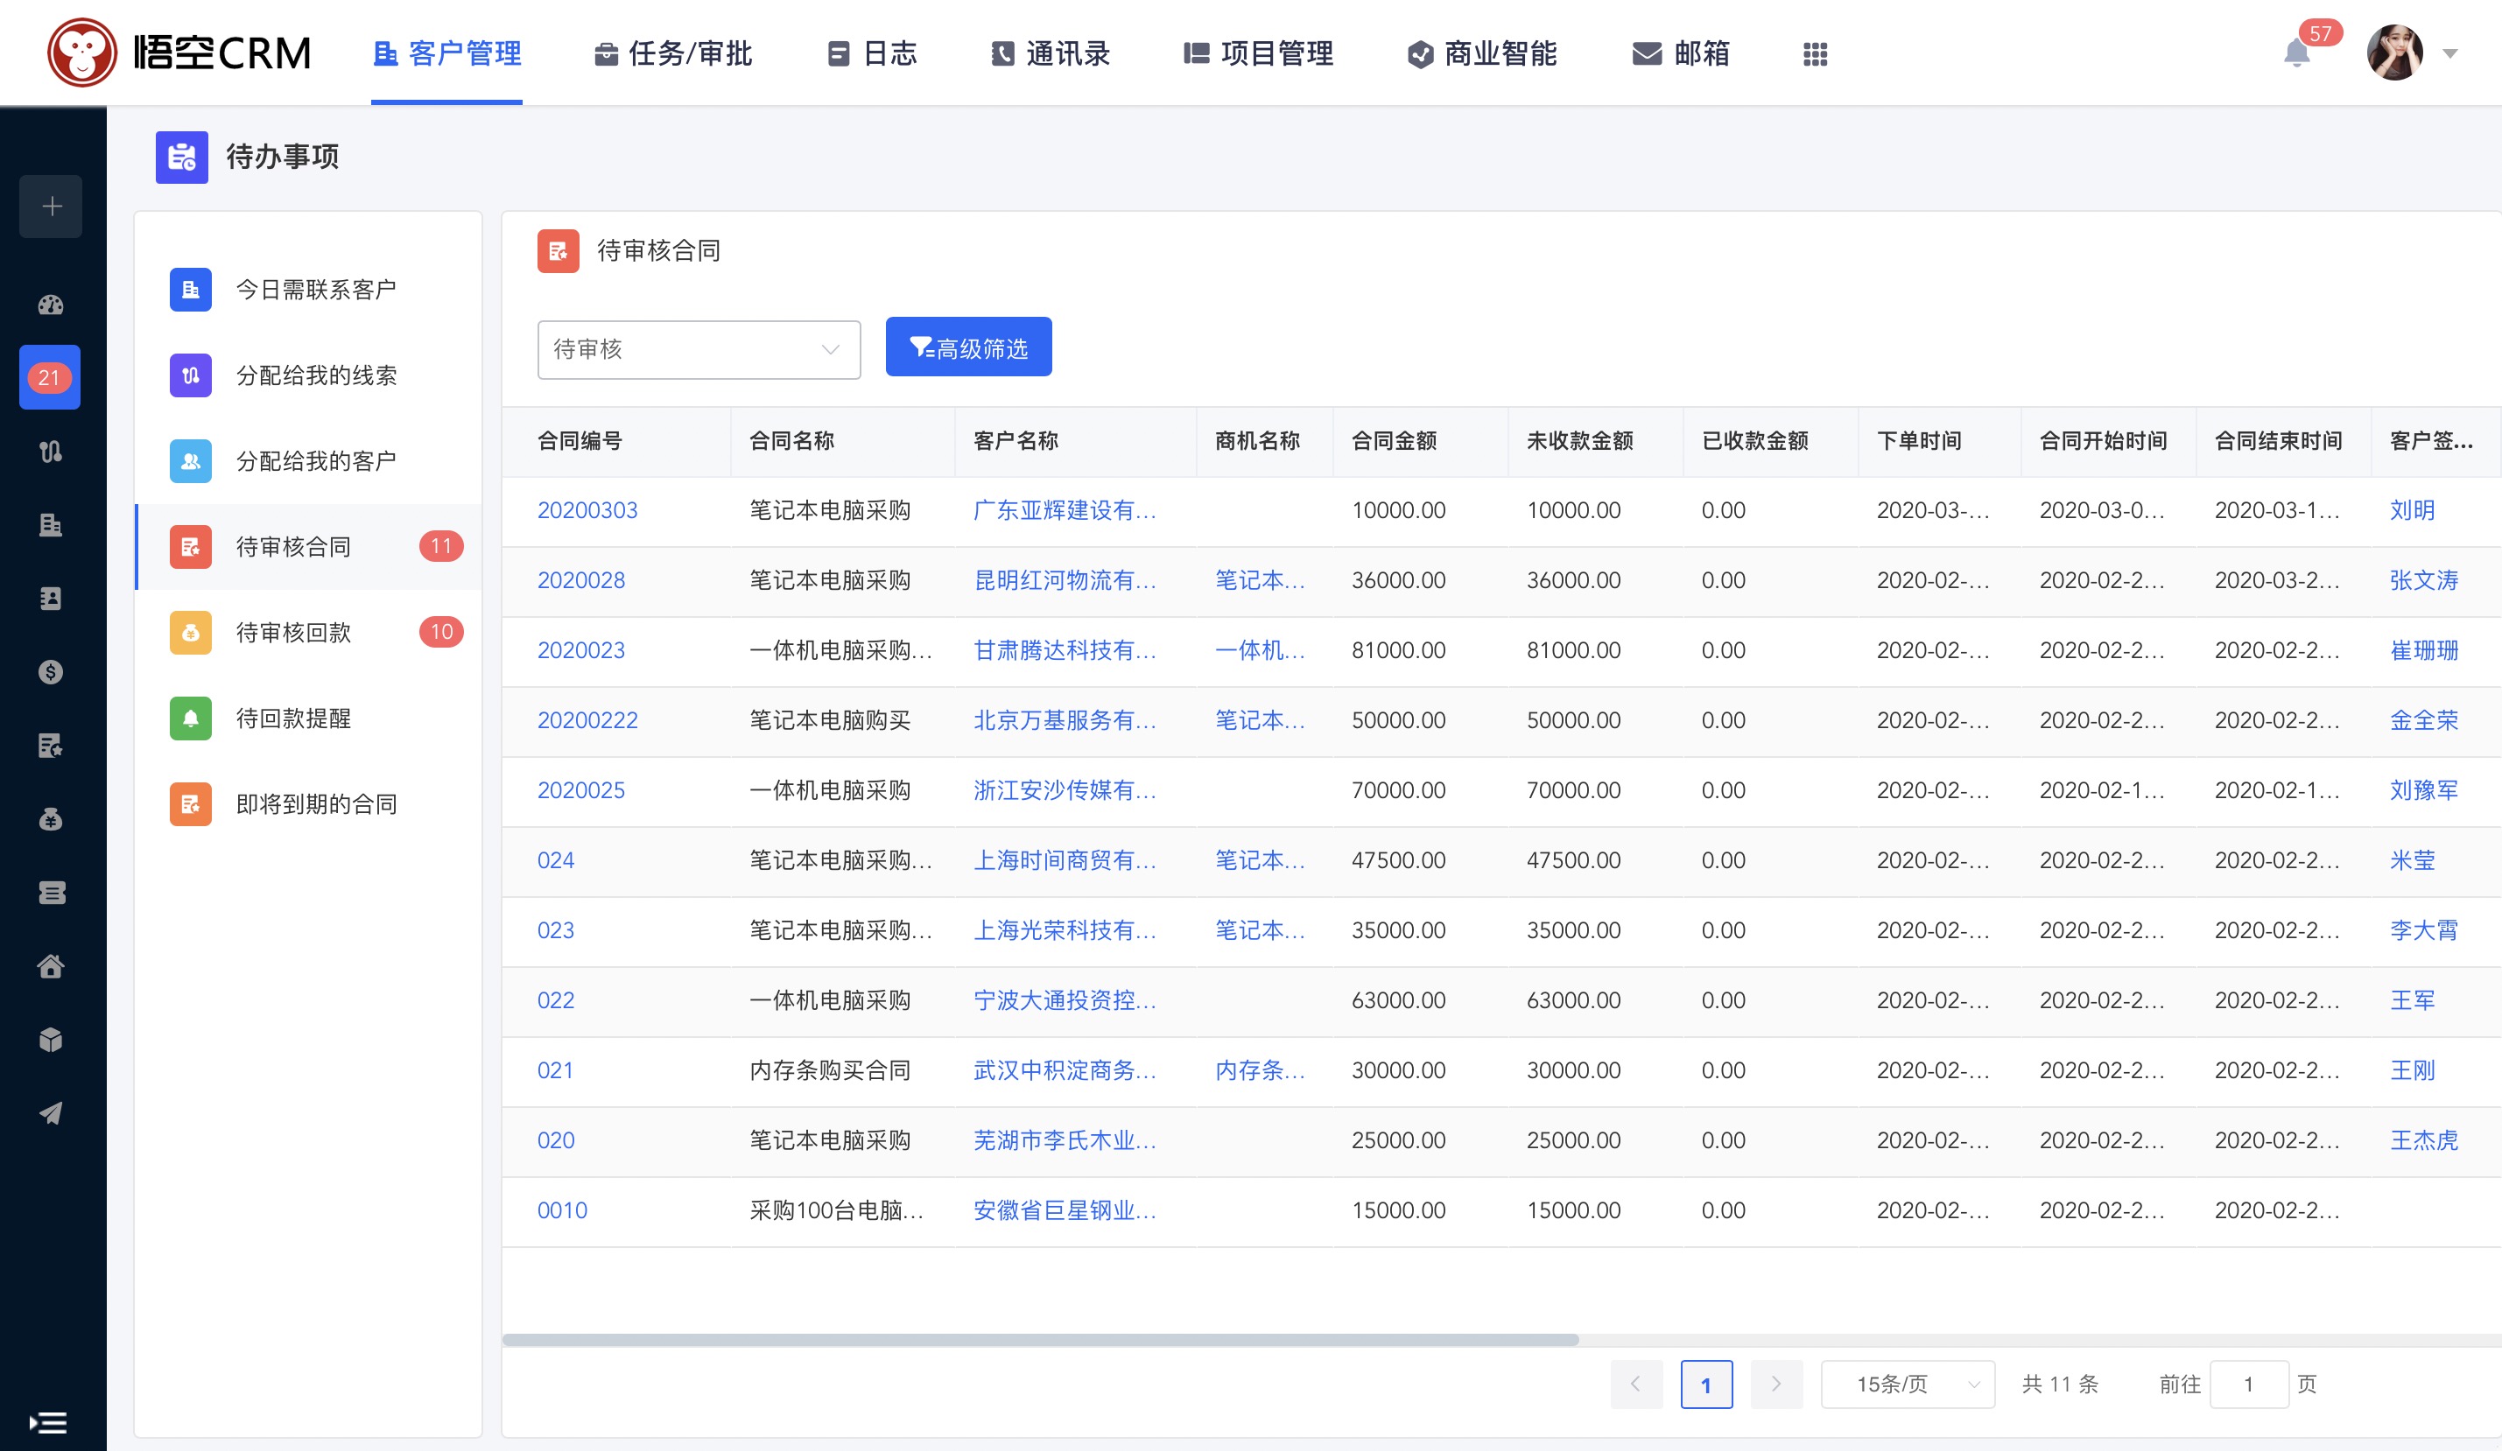Expand user avatar dropdown arrow

coord(2449,53)
